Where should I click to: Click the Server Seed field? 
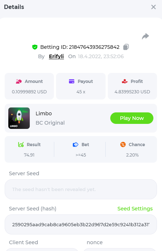coord(81,189)
